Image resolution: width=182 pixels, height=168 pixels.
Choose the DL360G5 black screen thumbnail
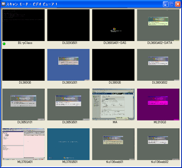point(24,65)
